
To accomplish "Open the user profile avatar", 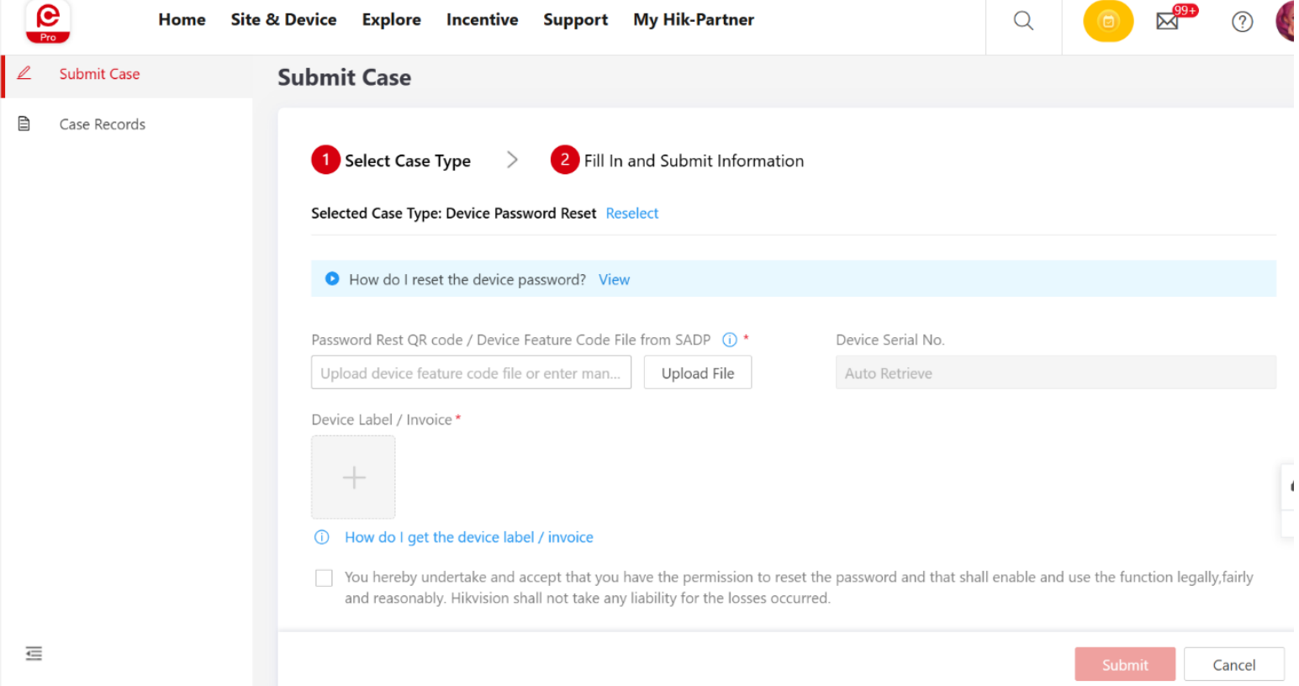I will pyautogui.click(x=1286, y=21).
